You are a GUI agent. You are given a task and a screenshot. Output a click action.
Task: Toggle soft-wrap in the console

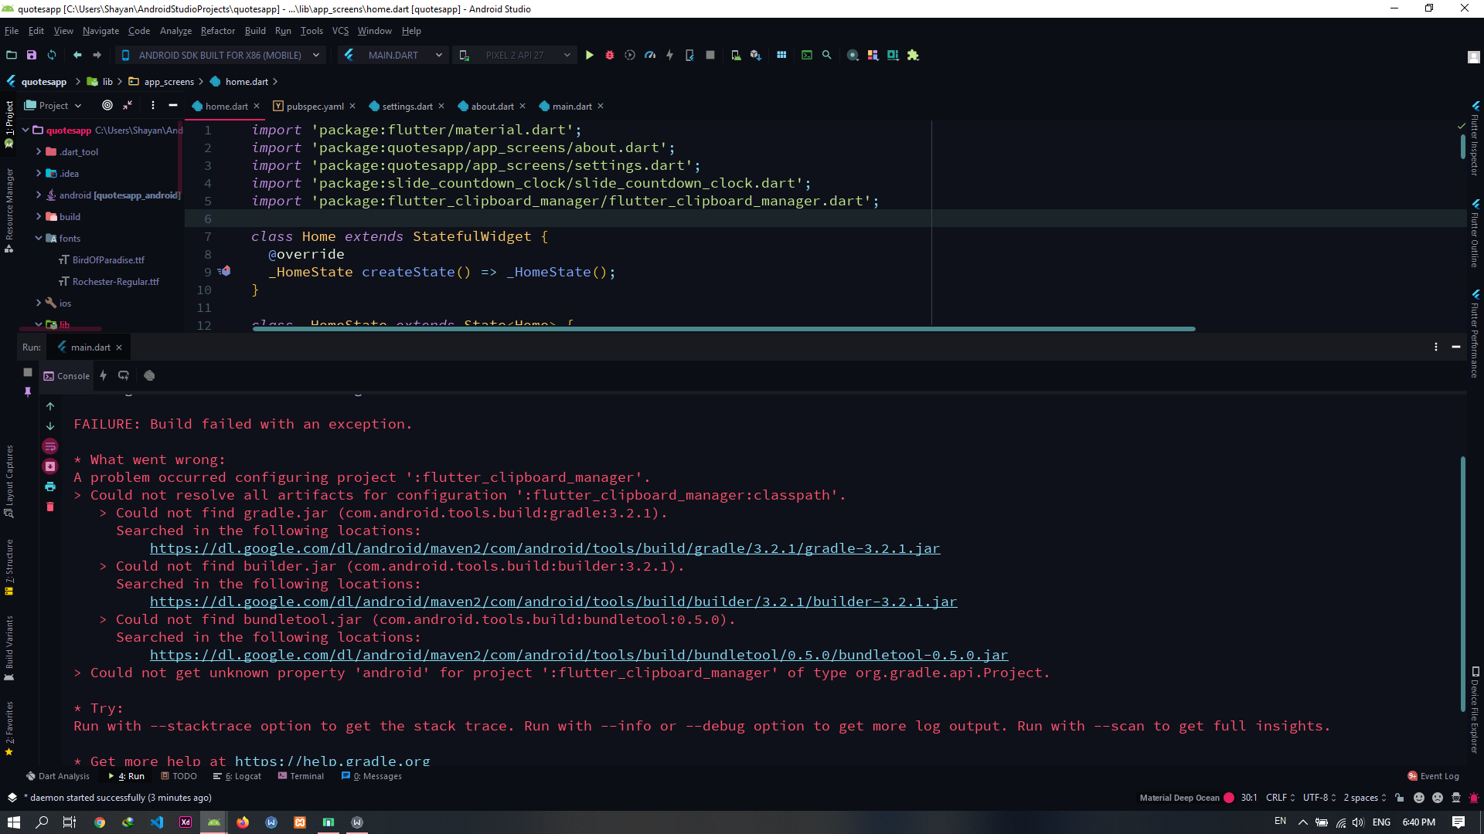[x=50, y=446]
